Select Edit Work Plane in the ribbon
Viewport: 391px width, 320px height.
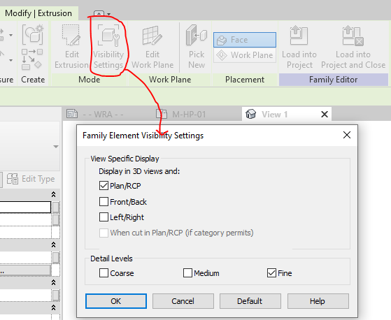click(x=152, y=47)
